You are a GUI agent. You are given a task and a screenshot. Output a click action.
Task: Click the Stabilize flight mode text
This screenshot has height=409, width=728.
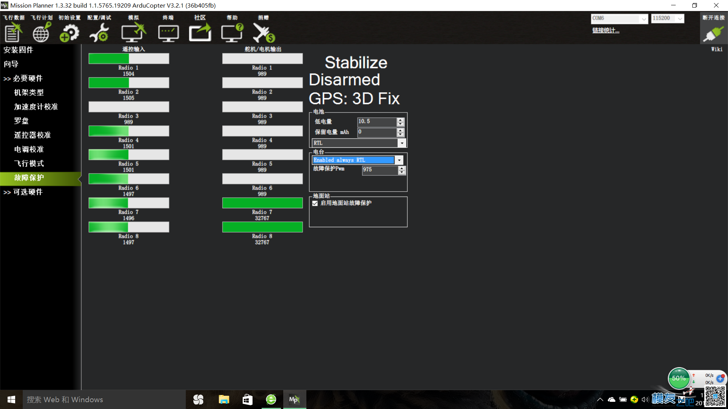pos(356,62)
